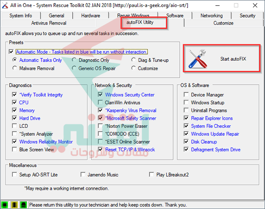Uncheck Kaspersky Virus Removal
Viewport: 265px width, 209px height.
[100, 110]
